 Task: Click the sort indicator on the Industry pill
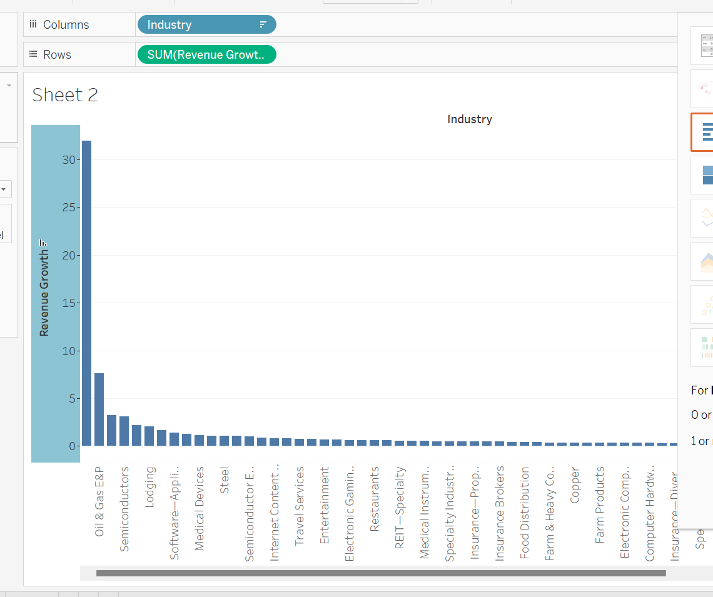pos(263,25)
